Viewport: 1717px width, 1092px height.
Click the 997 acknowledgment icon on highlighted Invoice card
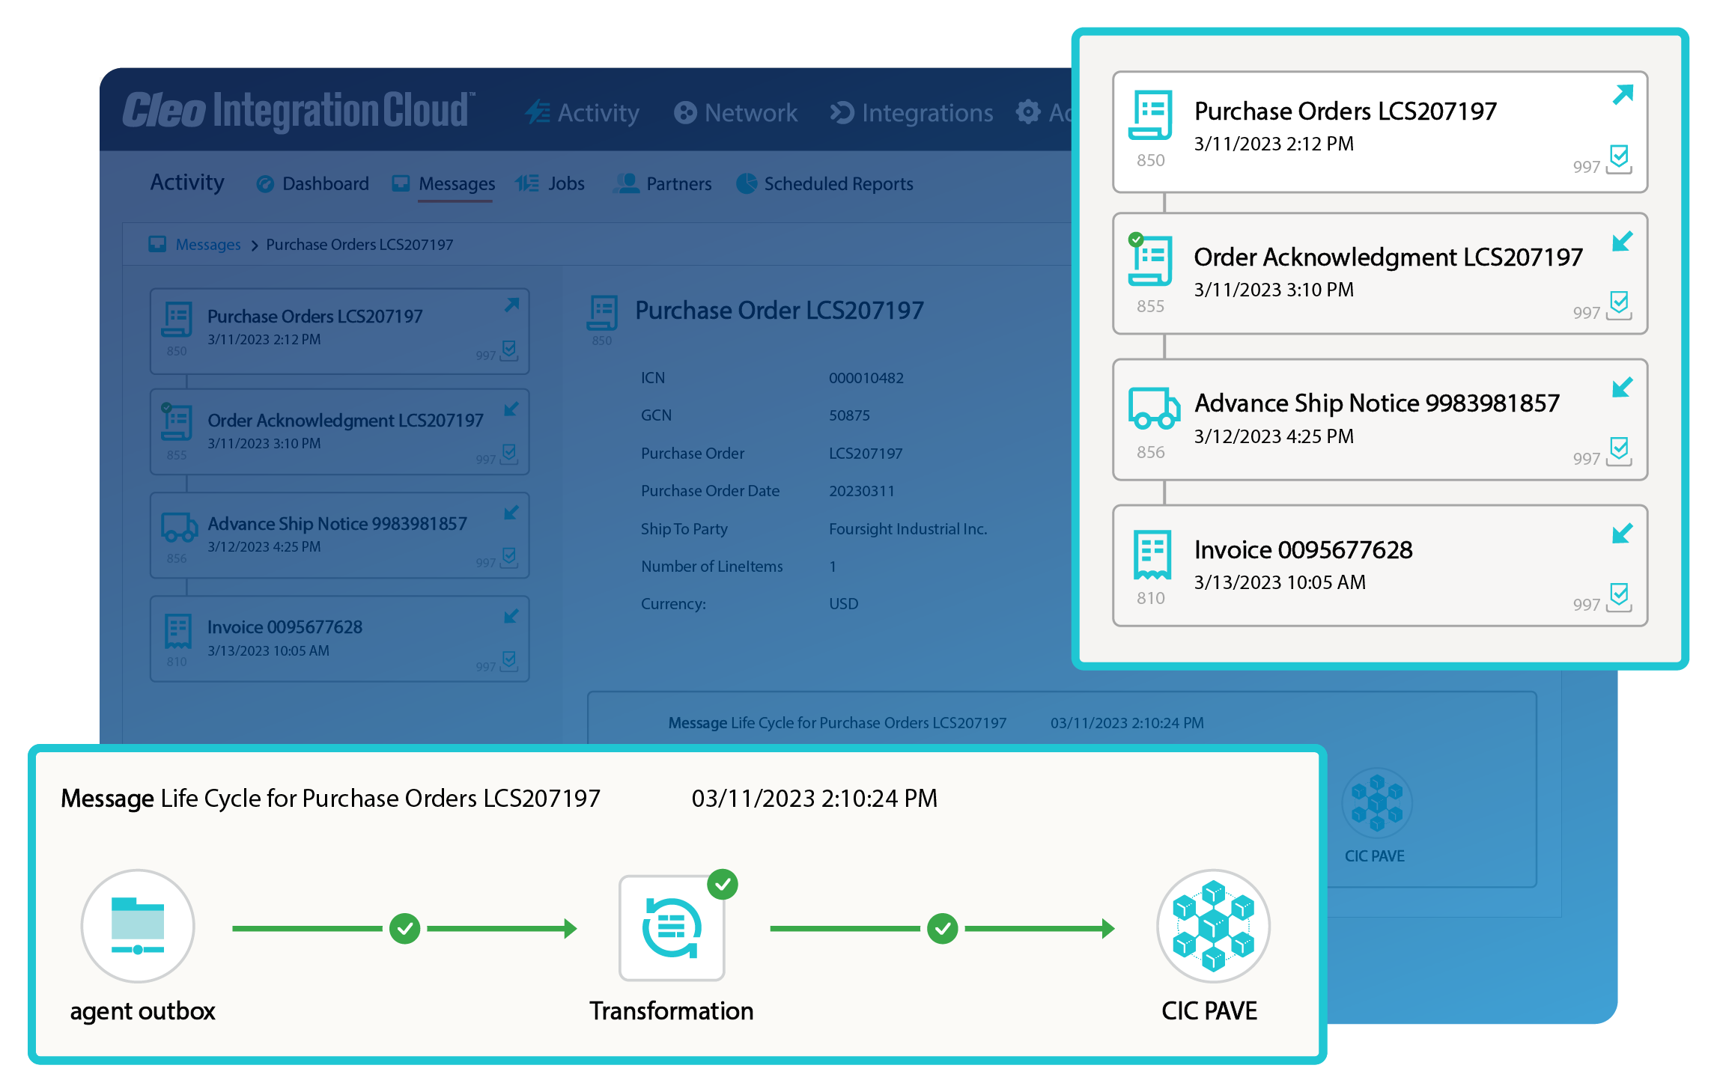pyautogui.click(x=1619, y=597)
